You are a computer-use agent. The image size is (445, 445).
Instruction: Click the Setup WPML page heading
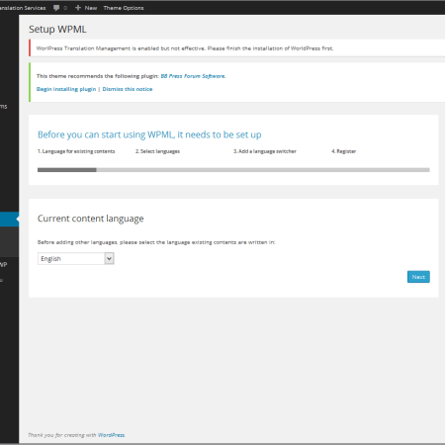click(x=57, y=30)
